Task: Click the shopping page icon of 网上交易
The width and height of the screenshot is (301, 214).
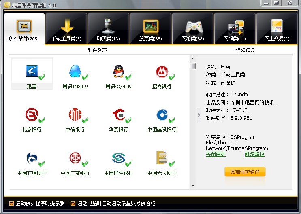Action: click(x=277, y=26)
